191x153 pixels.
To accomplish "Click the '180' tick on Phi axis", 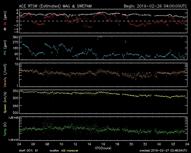I will (16, 48).
